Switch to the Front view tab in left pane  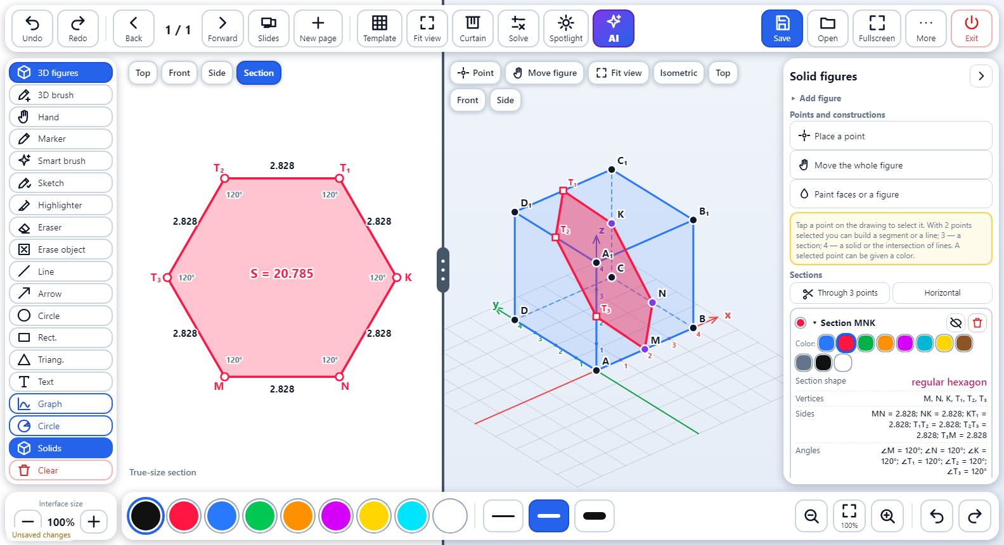point(179,73)
